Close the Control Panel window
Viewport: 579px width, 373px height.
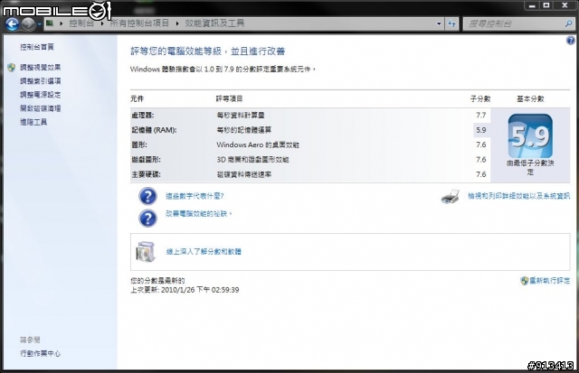[x=565, y=5]
